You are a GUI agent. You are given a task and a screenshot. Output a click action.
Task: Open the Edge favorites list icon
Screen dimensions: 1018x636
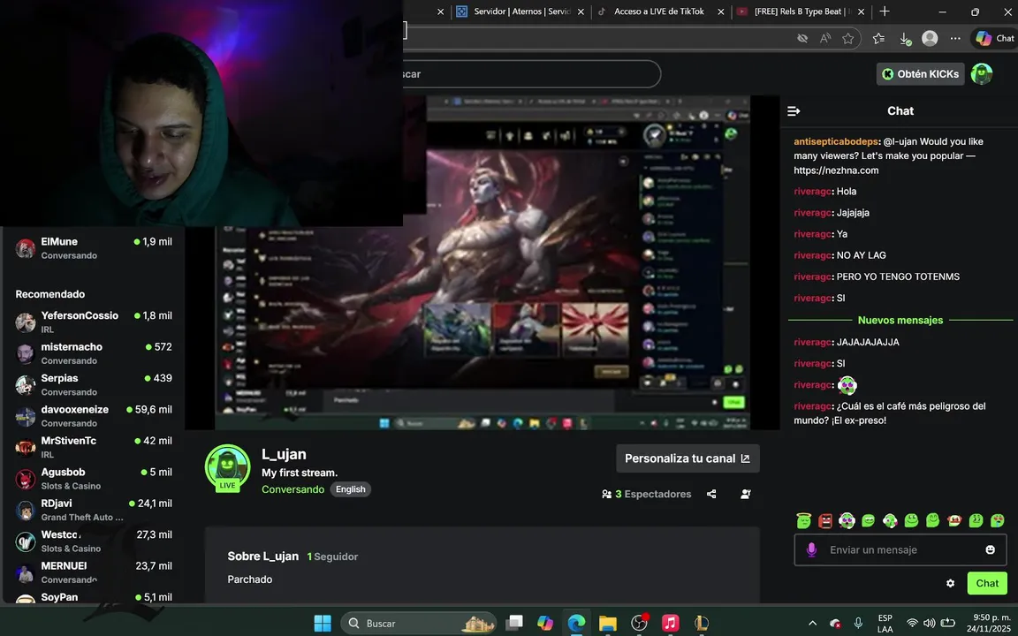click(878, 38)
